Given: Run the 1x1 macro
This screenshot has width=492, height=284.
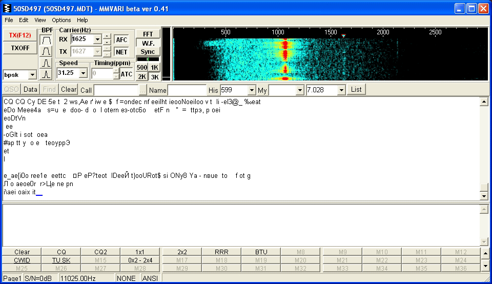Looking at the screenshot, I should point(140,252).
